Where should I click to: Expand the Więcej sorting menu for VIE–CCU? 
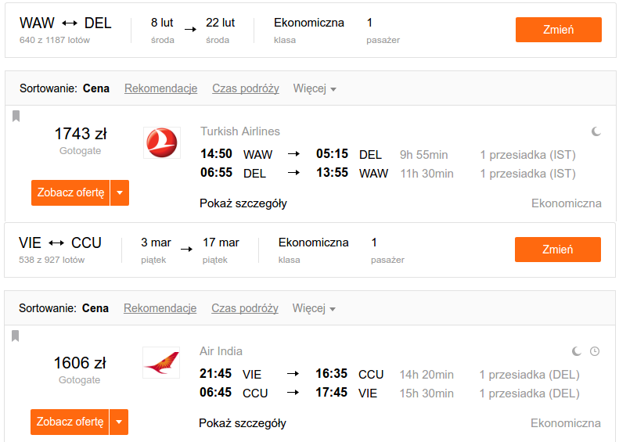tap(314, 308)
